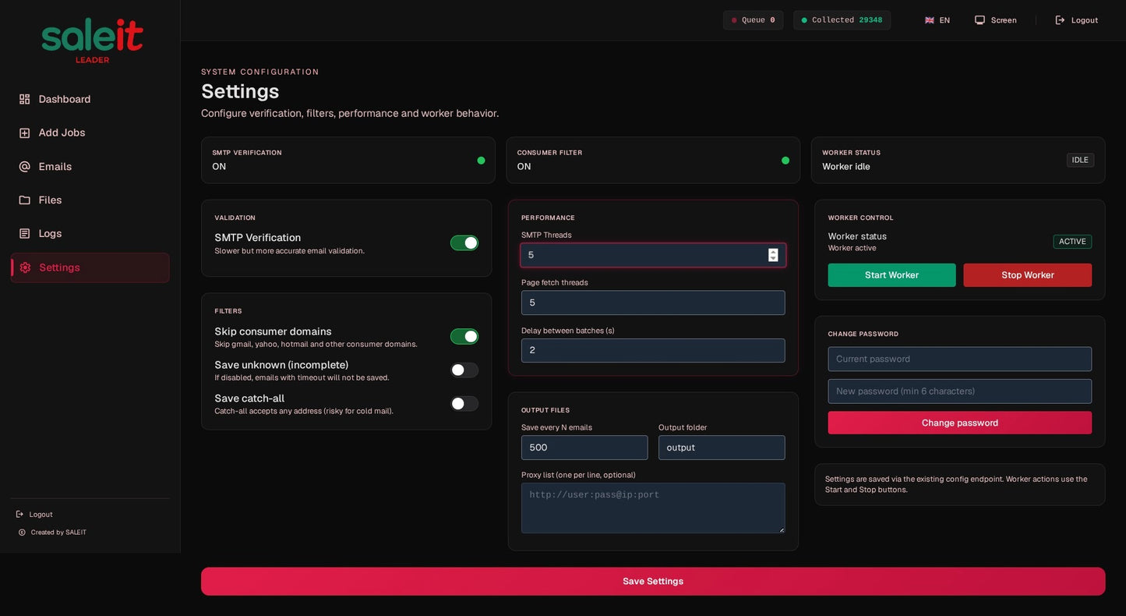Click the Current password field

(960, 359)
